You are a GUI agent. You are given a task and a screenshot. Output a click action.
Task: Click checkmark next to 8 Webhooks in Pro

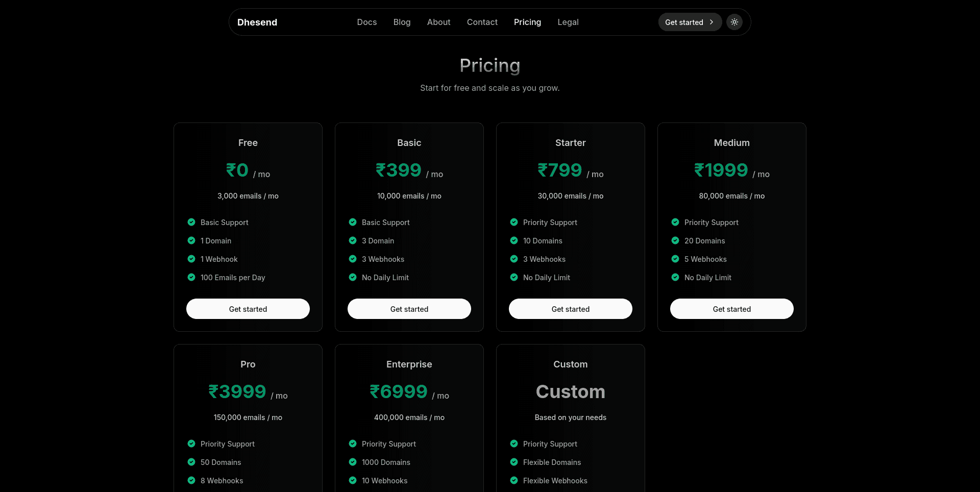pos(191,480)
